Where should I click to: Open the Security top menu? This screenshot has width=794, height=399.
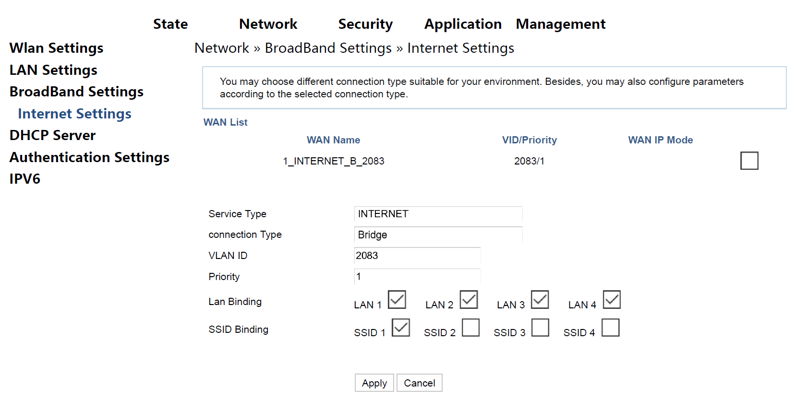pos(365,24)
